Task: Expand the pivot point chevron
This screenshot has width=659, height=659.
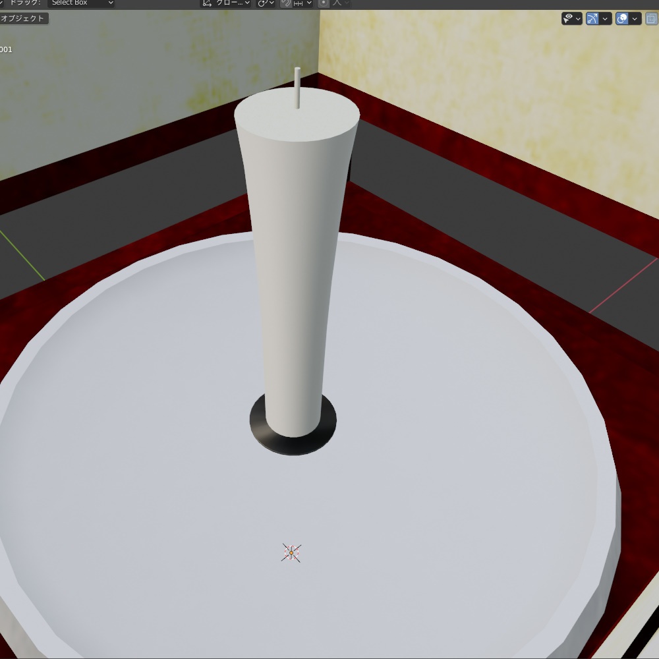Action: 272,3
